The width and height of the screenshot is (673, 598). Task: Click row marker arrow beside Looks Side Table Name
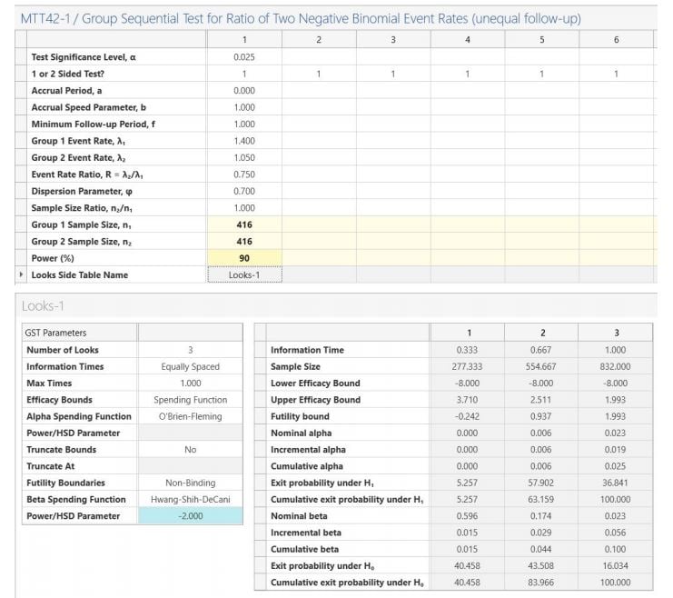click(21, 274)
